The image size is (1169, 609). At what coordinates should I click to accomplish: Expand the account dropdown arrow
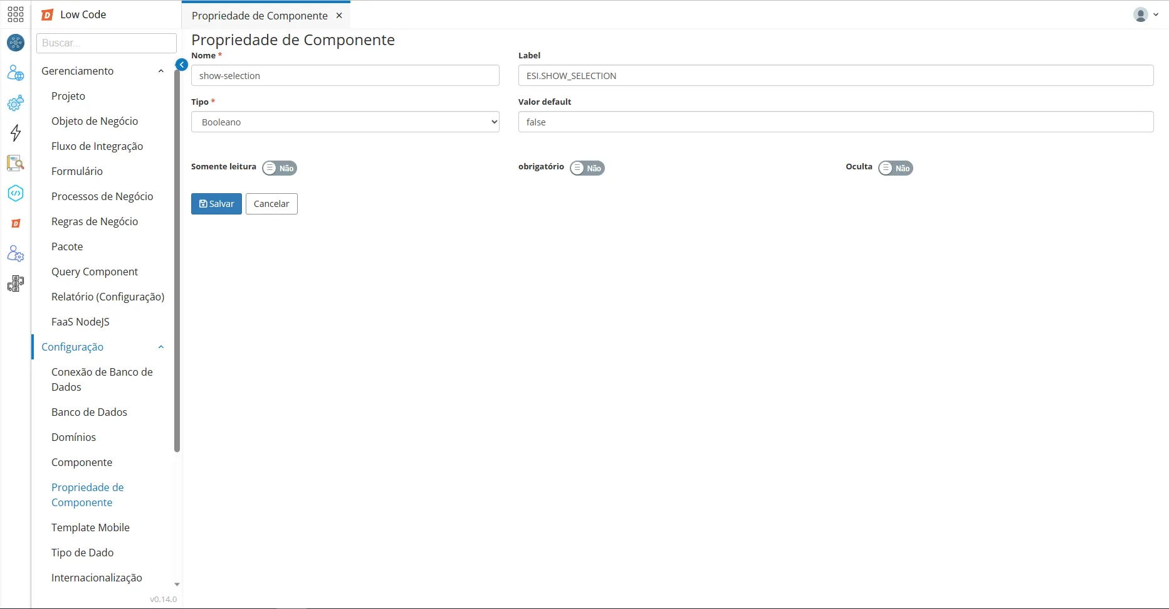coord(1156,14)
